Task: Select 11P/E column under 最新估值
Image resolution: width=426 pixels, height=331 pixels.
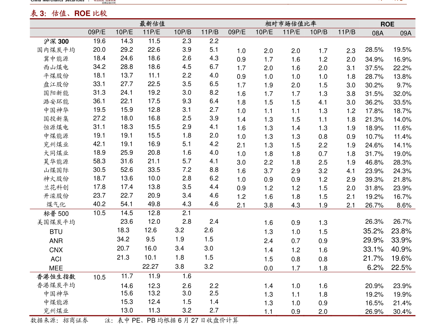Action: pos(151,32)
